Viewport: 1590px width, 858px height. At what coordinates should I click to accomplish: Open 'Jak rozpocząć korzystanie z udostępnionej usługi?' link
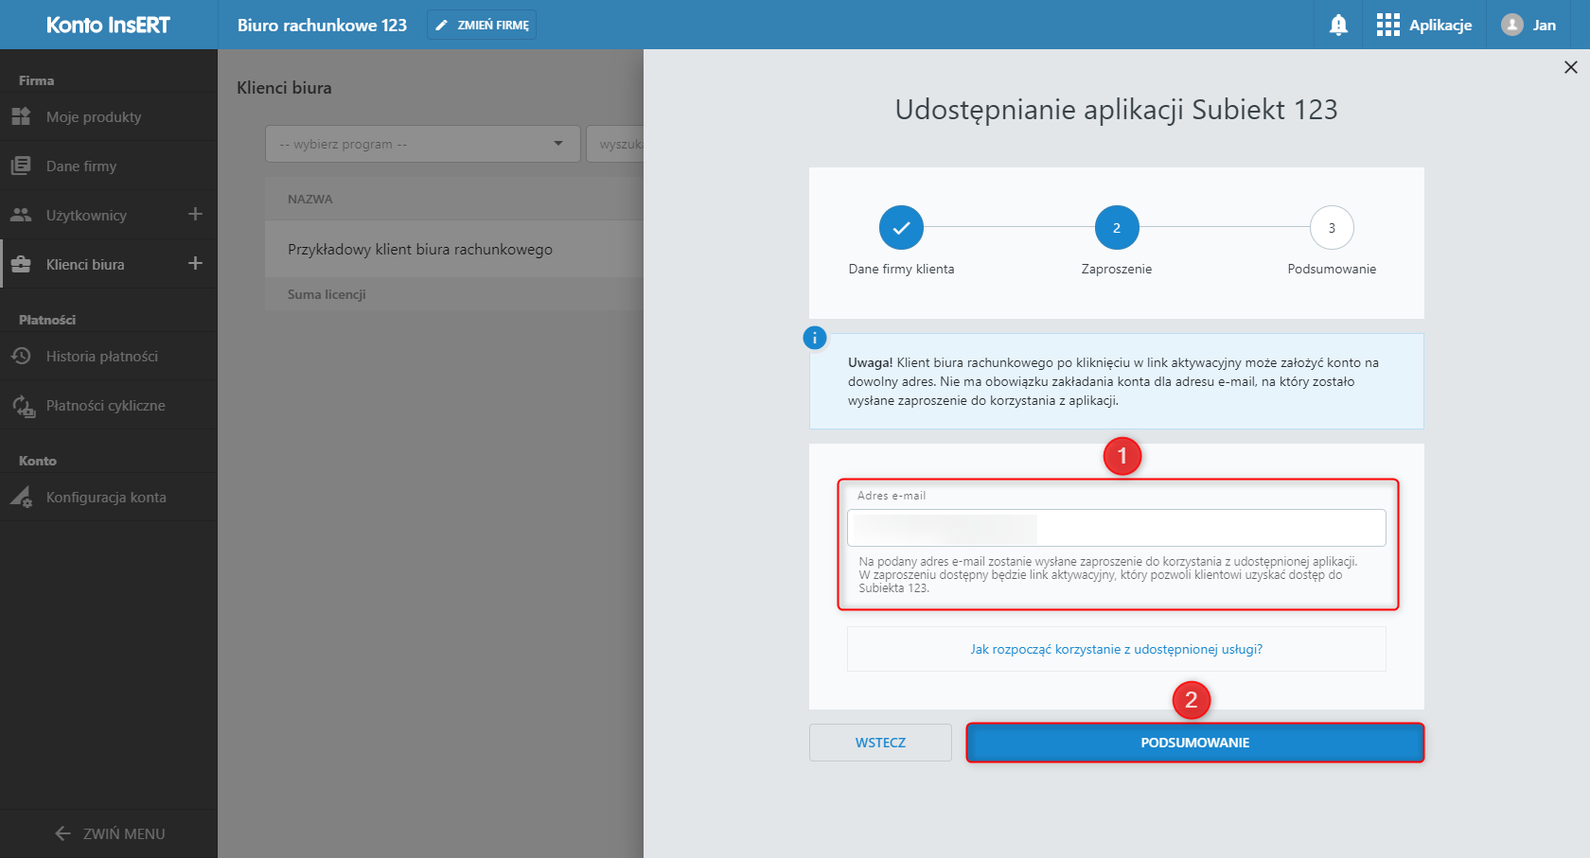[x=1117, y=649]
